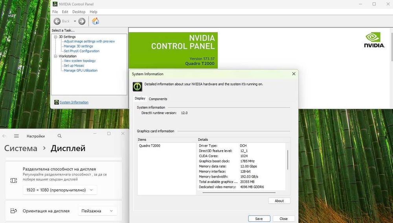Click the About button
This screenshot has width=393, height=223.
click(279, 201)
